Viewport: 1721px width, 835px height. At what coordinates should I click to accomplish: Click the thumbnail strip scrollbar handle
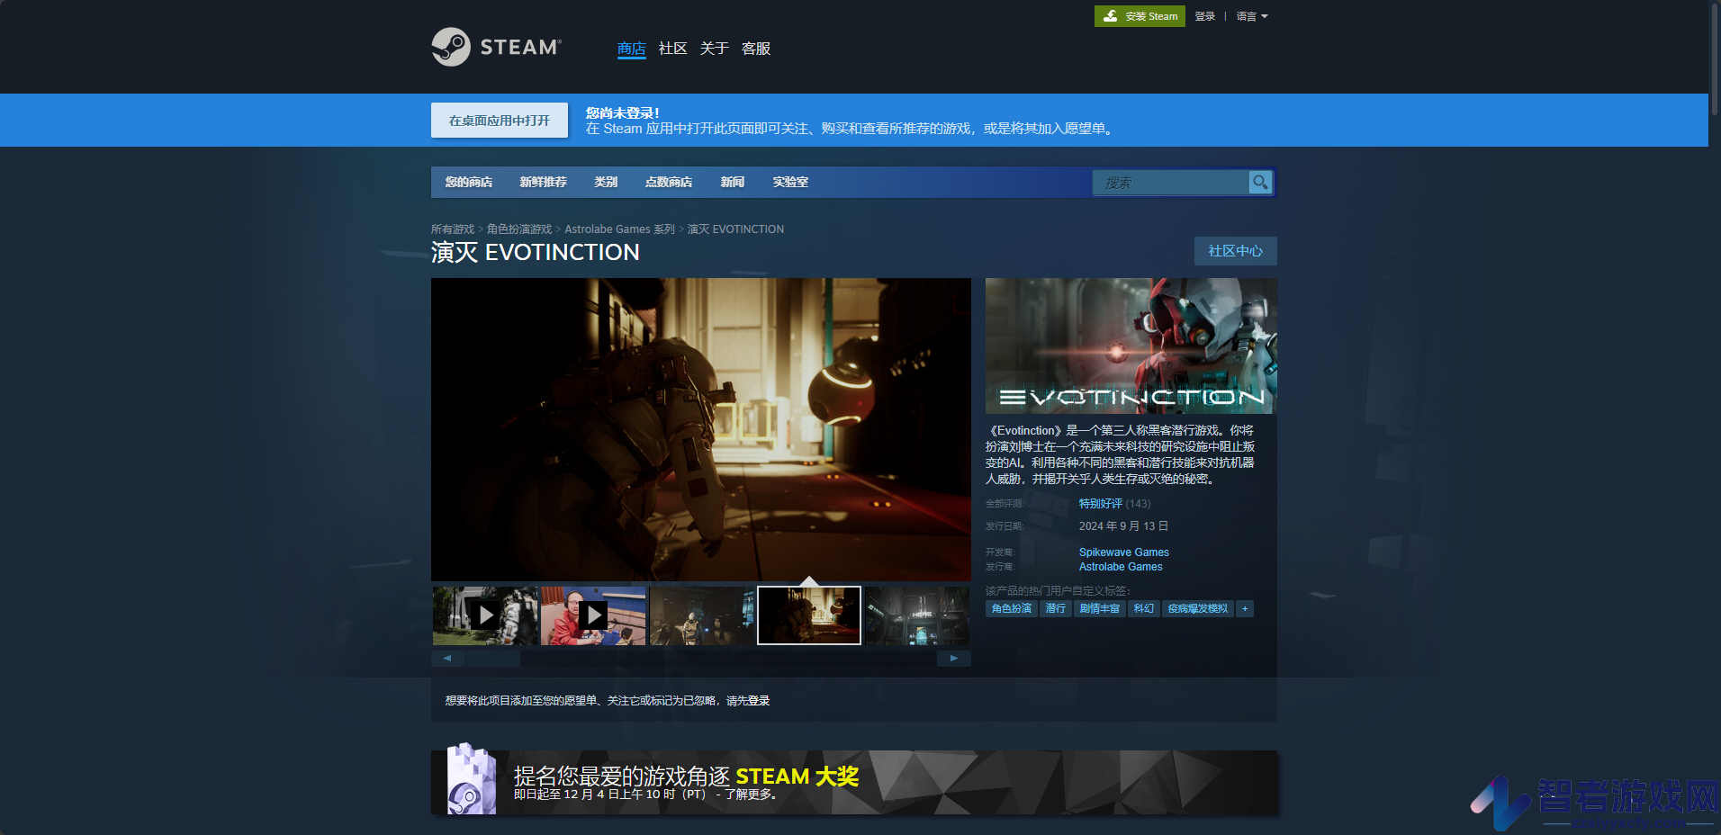click(x=492, y=659)
